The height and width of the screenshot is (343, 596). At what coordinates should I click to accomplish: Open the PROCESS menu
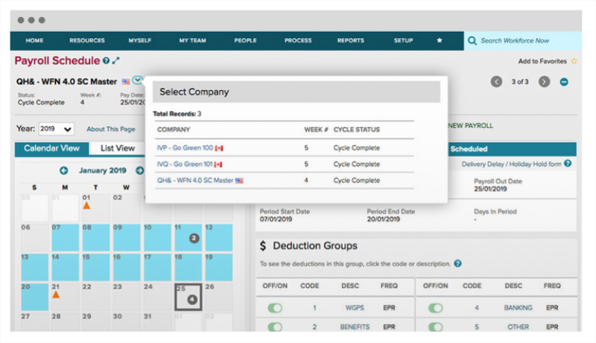pyautogui.click(x=298, y=40)
